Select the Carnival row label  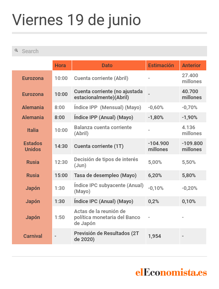click(x=33, y=236)
